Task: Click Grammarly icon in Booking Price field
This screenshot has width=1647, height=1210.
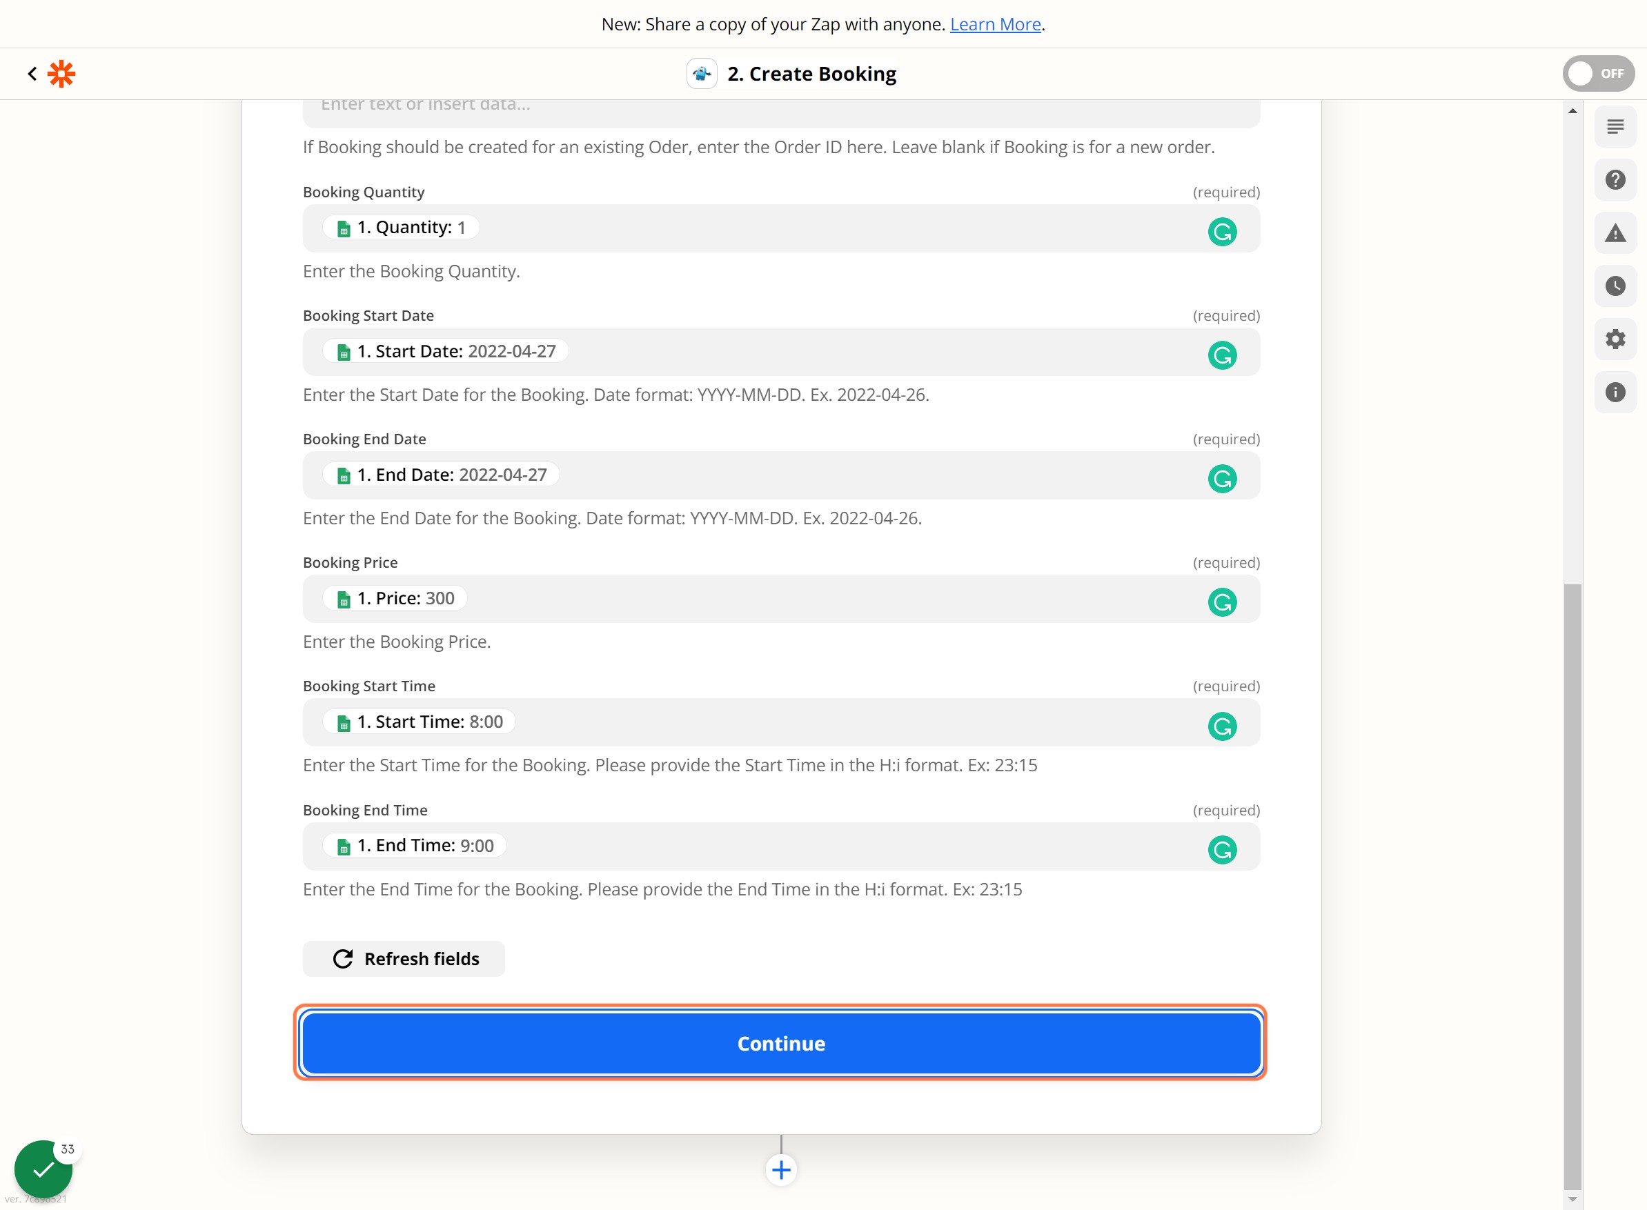Action: point(1221,602)
